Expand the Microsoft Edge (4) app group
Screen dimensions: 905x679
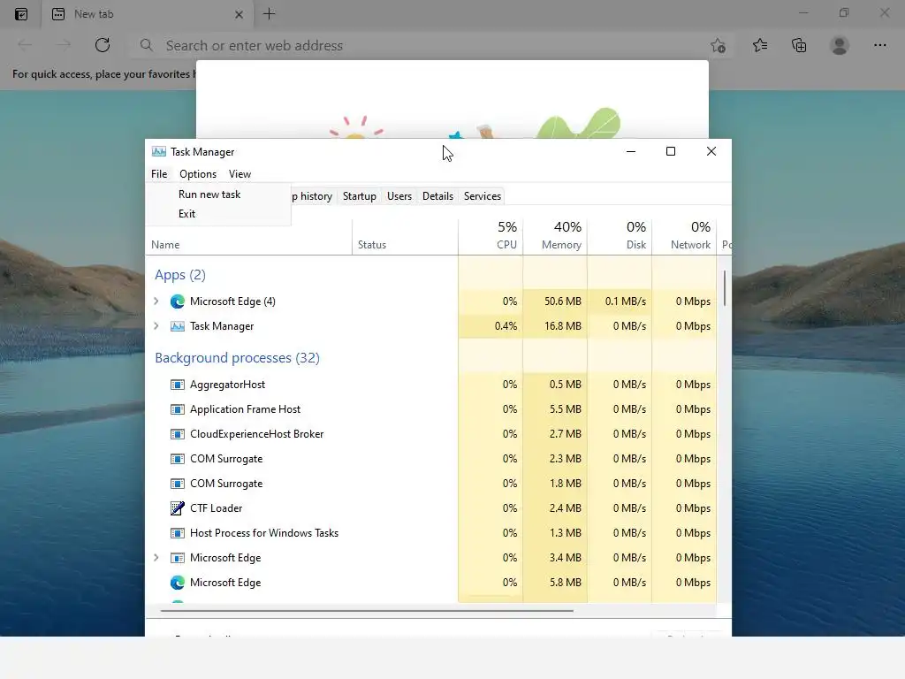(156, 301)
